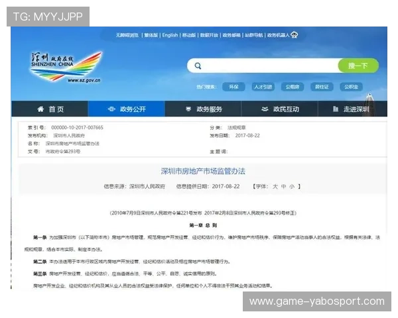
Task: Click publish date 2017-08-22 in metadata box
Action: 247,136
